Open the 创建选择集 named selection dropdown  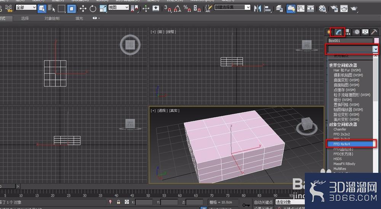click(x=232, y=8)
